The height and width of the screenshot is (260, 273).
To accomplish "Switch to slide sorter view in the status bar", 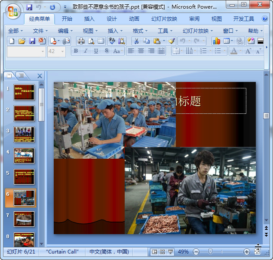I will click(162, 252).
